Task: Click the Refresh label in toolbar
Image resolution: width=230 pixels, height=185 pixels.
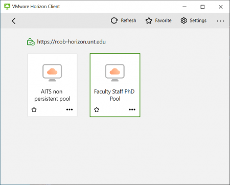Action: (128, 20)
